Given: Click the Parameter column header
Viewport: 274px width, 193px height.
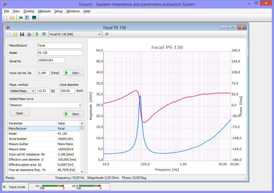Looking at the screenshot, I should pos(32,123).
